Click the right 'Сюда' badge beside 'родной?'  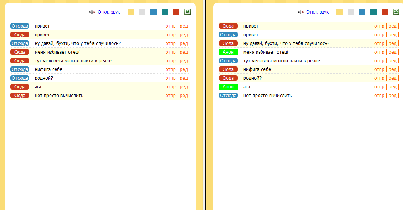228,78
